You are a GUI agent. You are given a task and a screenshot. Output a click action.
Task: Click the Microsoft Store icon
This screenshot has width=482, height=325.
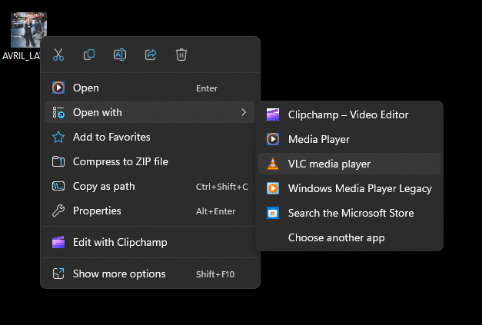pos(273,213)
